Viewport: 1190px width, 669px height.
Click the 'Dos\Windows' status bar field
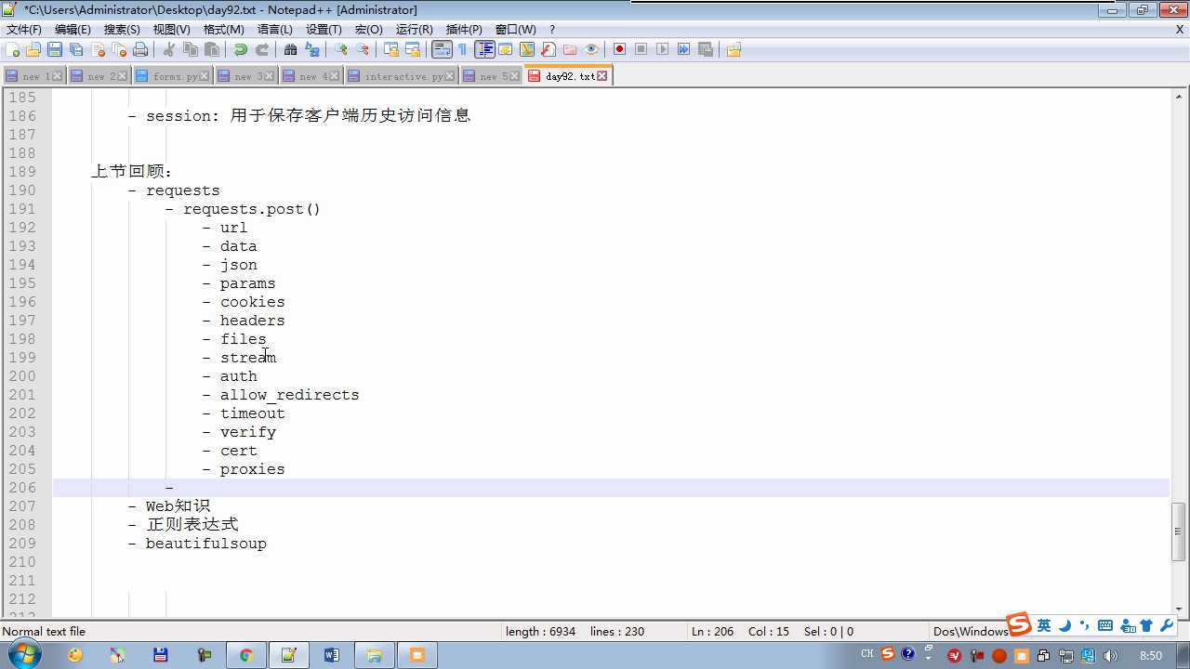[x=971, y=632]
